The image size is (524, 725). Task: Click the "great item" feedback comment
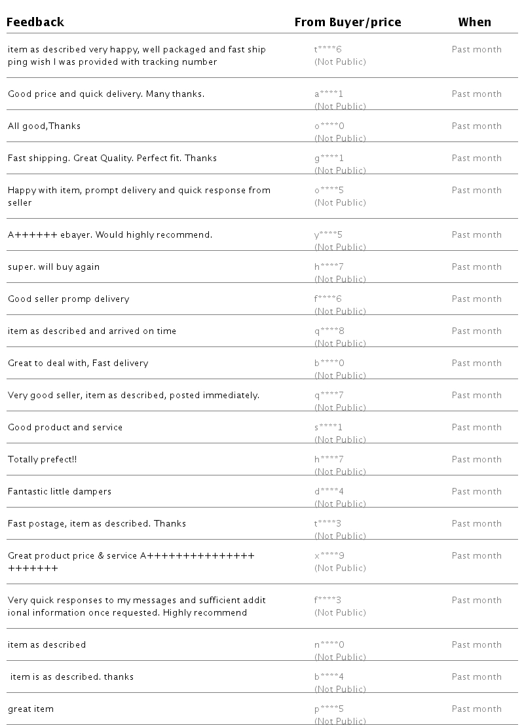pos(31,709)
